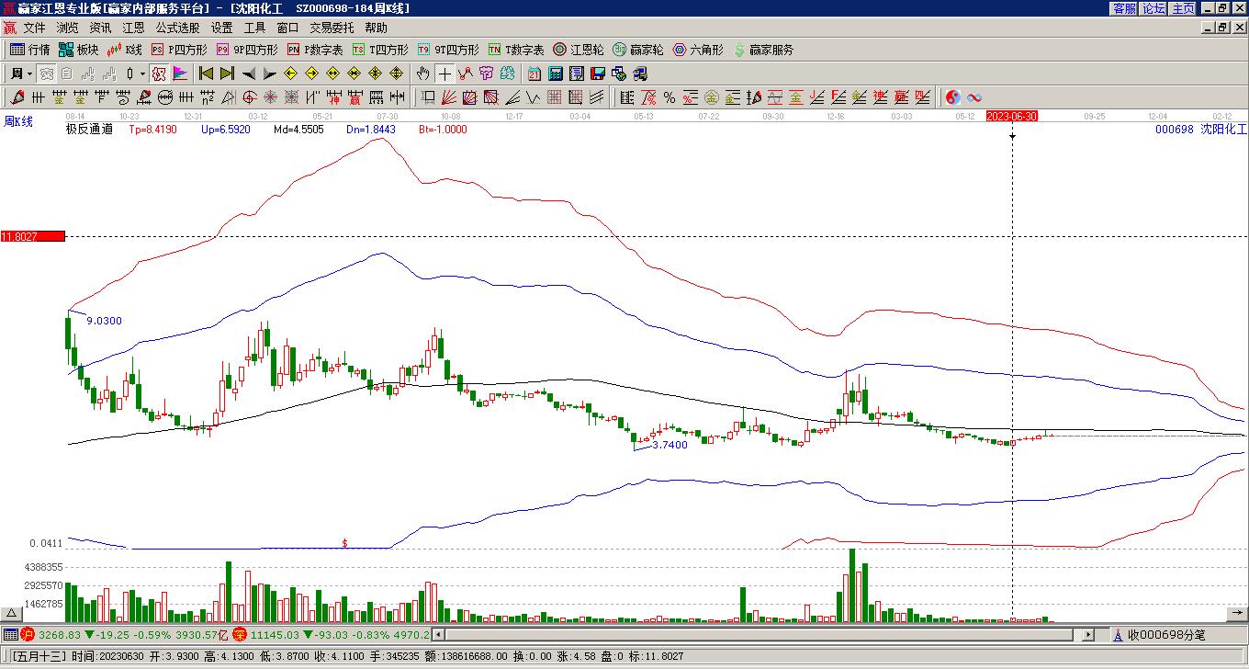The height and width of the screenshot is (669, 1249).
Task: Click the black right triangle button
Action: coord(270,74)
